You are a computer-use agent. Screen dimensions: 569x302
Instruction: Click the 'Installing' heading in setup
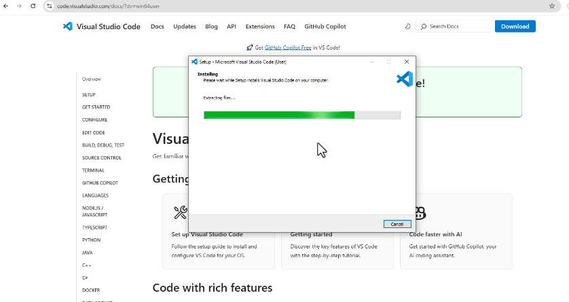tap(208, 75)
